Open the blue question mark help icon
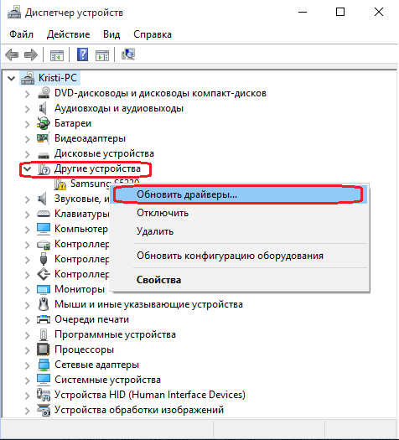 [82, 54]
